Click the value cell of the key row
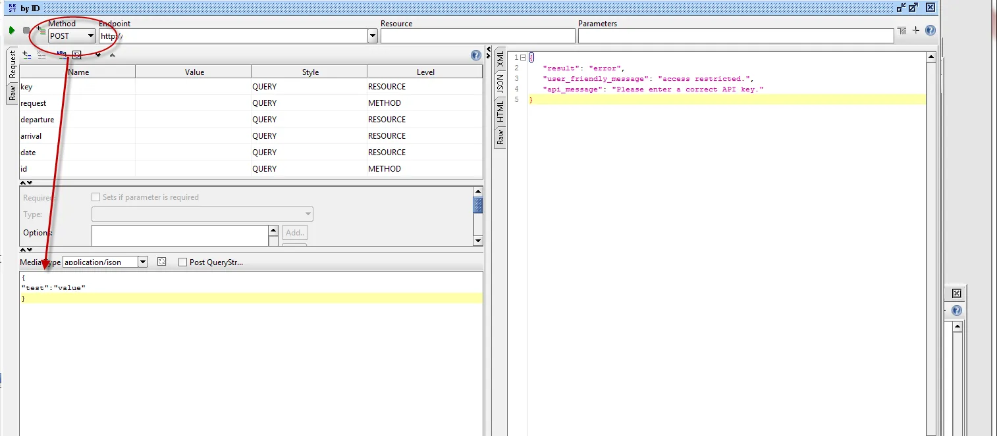 194,87
